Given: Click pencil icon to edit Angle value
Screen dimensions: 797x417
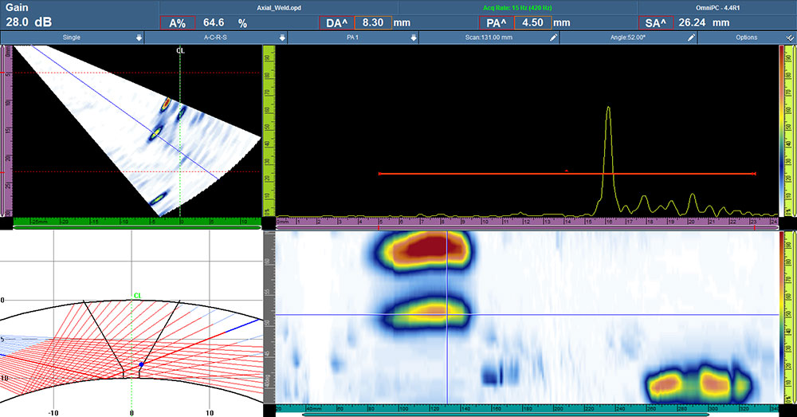Looking at the screenshot, I should (x=691, y=37).
